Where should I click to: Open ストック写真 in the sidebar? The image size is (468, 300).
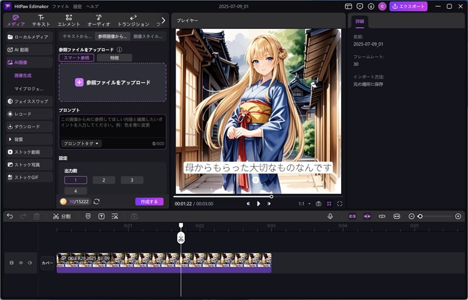pos(29,164)
